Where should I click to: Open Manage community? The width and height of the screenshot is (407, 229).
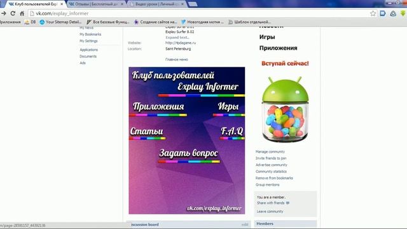[x=270, y=151]
